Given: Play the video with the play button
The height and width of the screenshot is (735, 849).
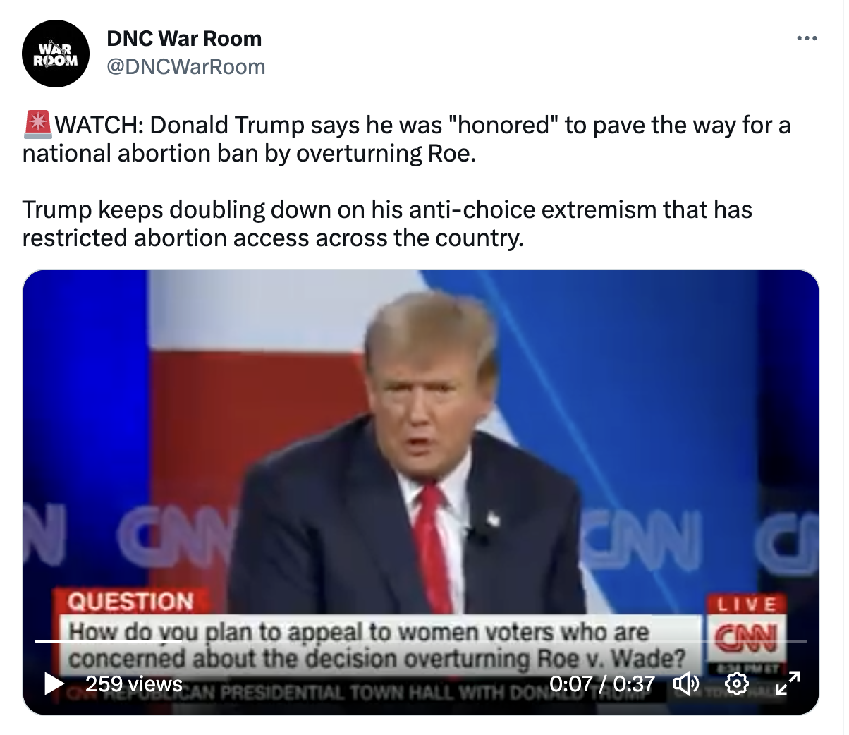Looking at the screenshot, I should pos(54,683).
